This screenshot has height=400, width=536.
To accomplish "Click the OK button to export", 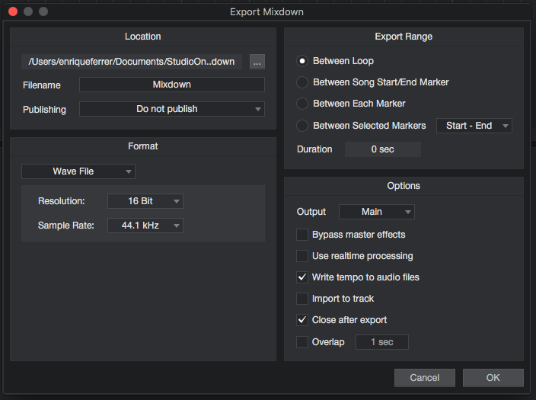I will [x=493, y=378].
